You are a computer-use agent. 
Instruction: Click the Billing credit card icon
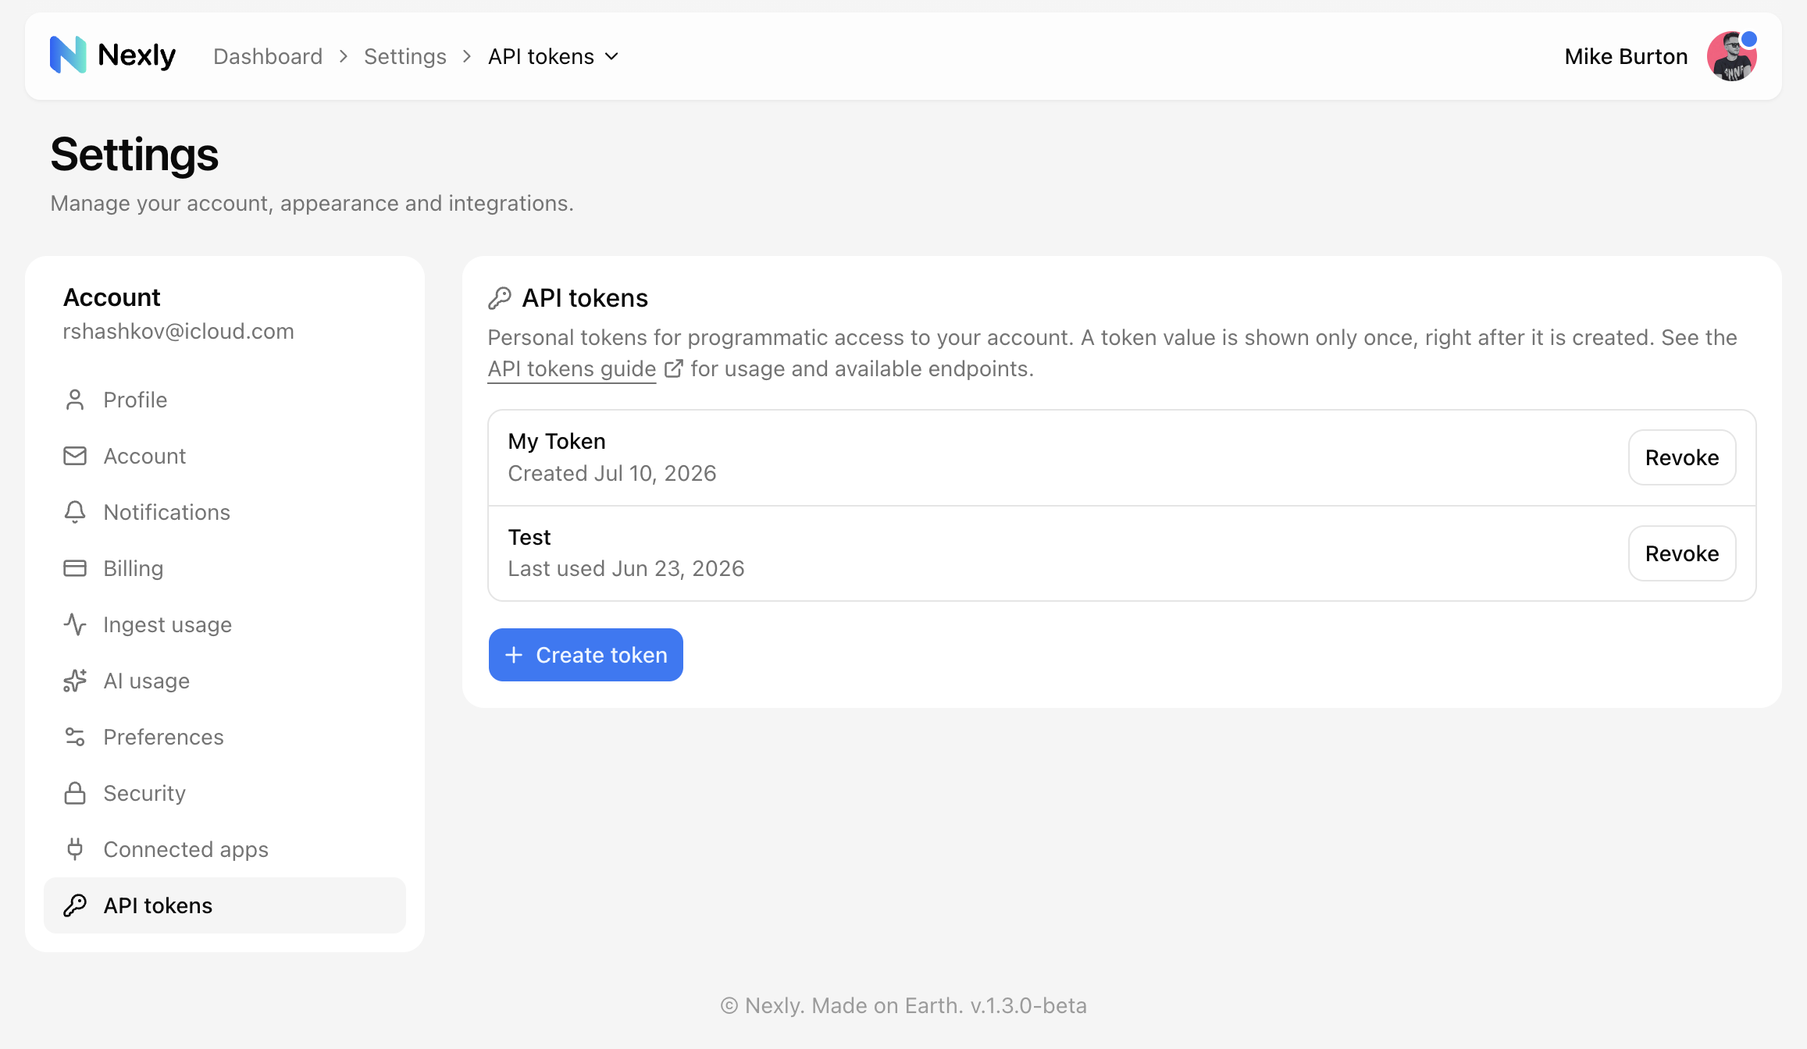[x=75, y=568]
